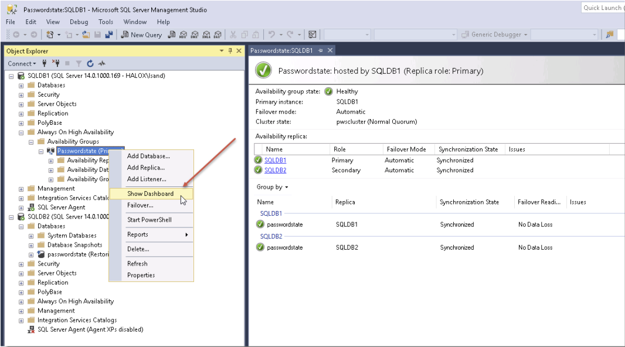The height and width of the screenshot is (347, 625).
Task: Click the New Query toolbar button
Action: click(x=141, y=35)
